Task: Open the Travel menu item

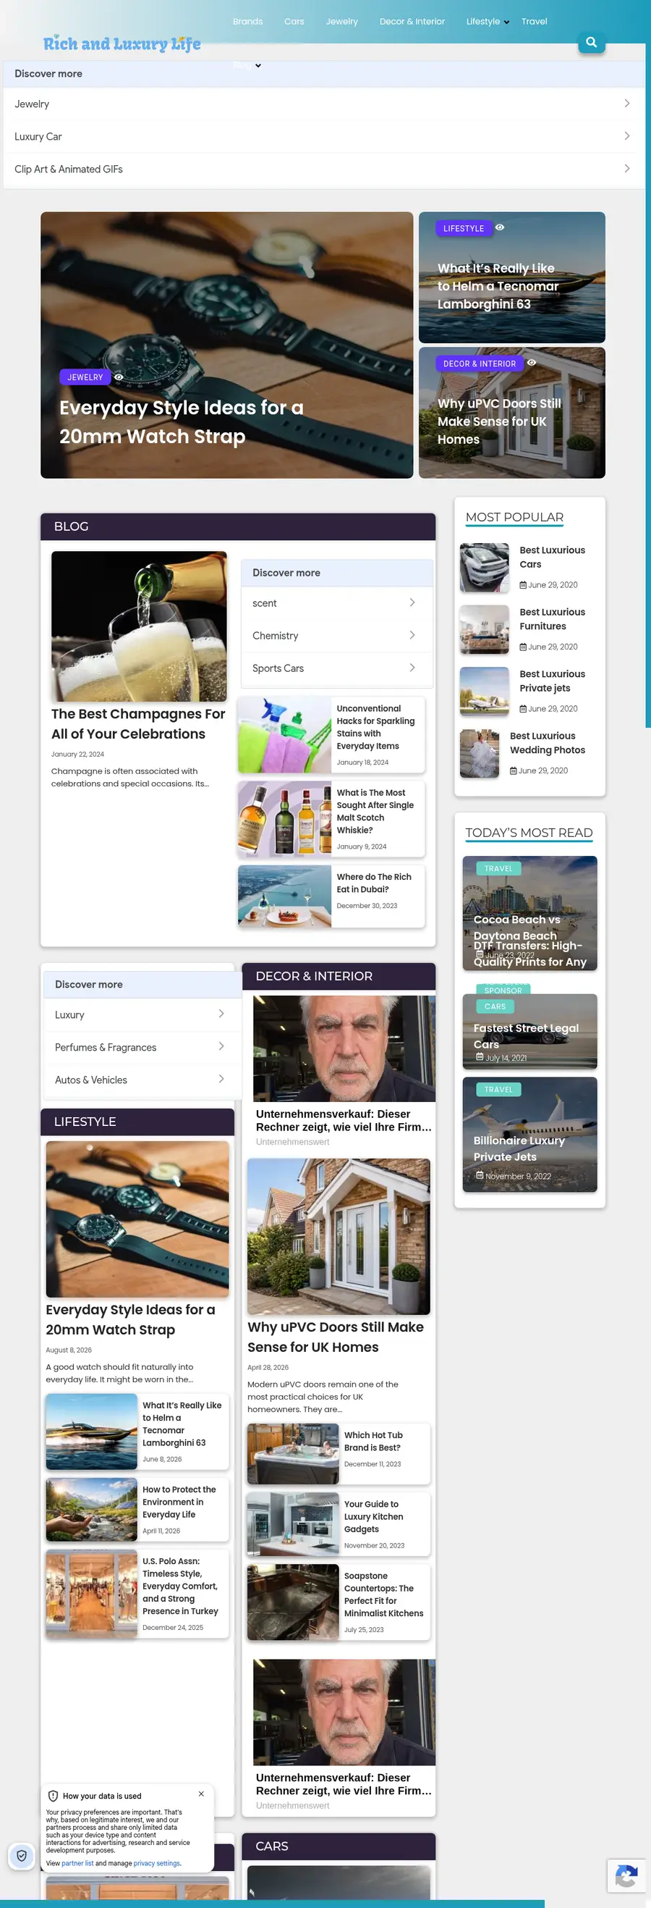Action: click(x=534, y=22)
